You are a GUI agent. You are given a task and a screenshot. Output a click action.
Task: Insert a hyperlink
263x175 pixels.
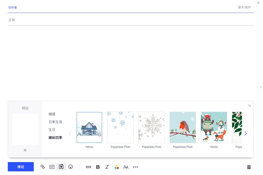coord(89,167)
